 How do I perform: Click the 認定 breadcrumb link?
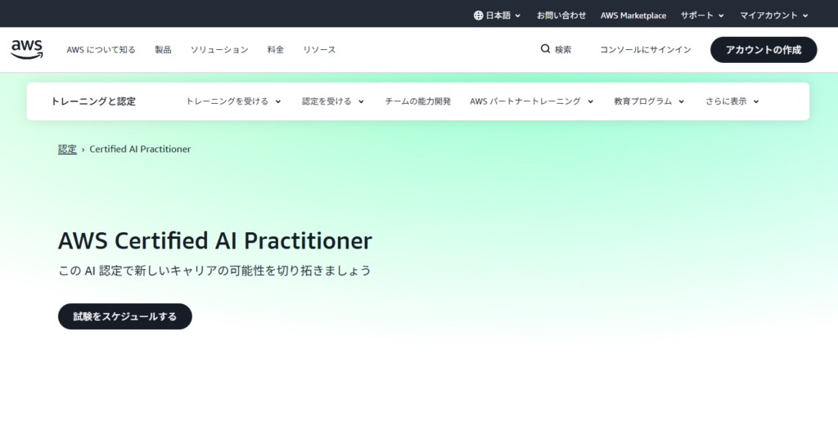(x=67, y=150)
